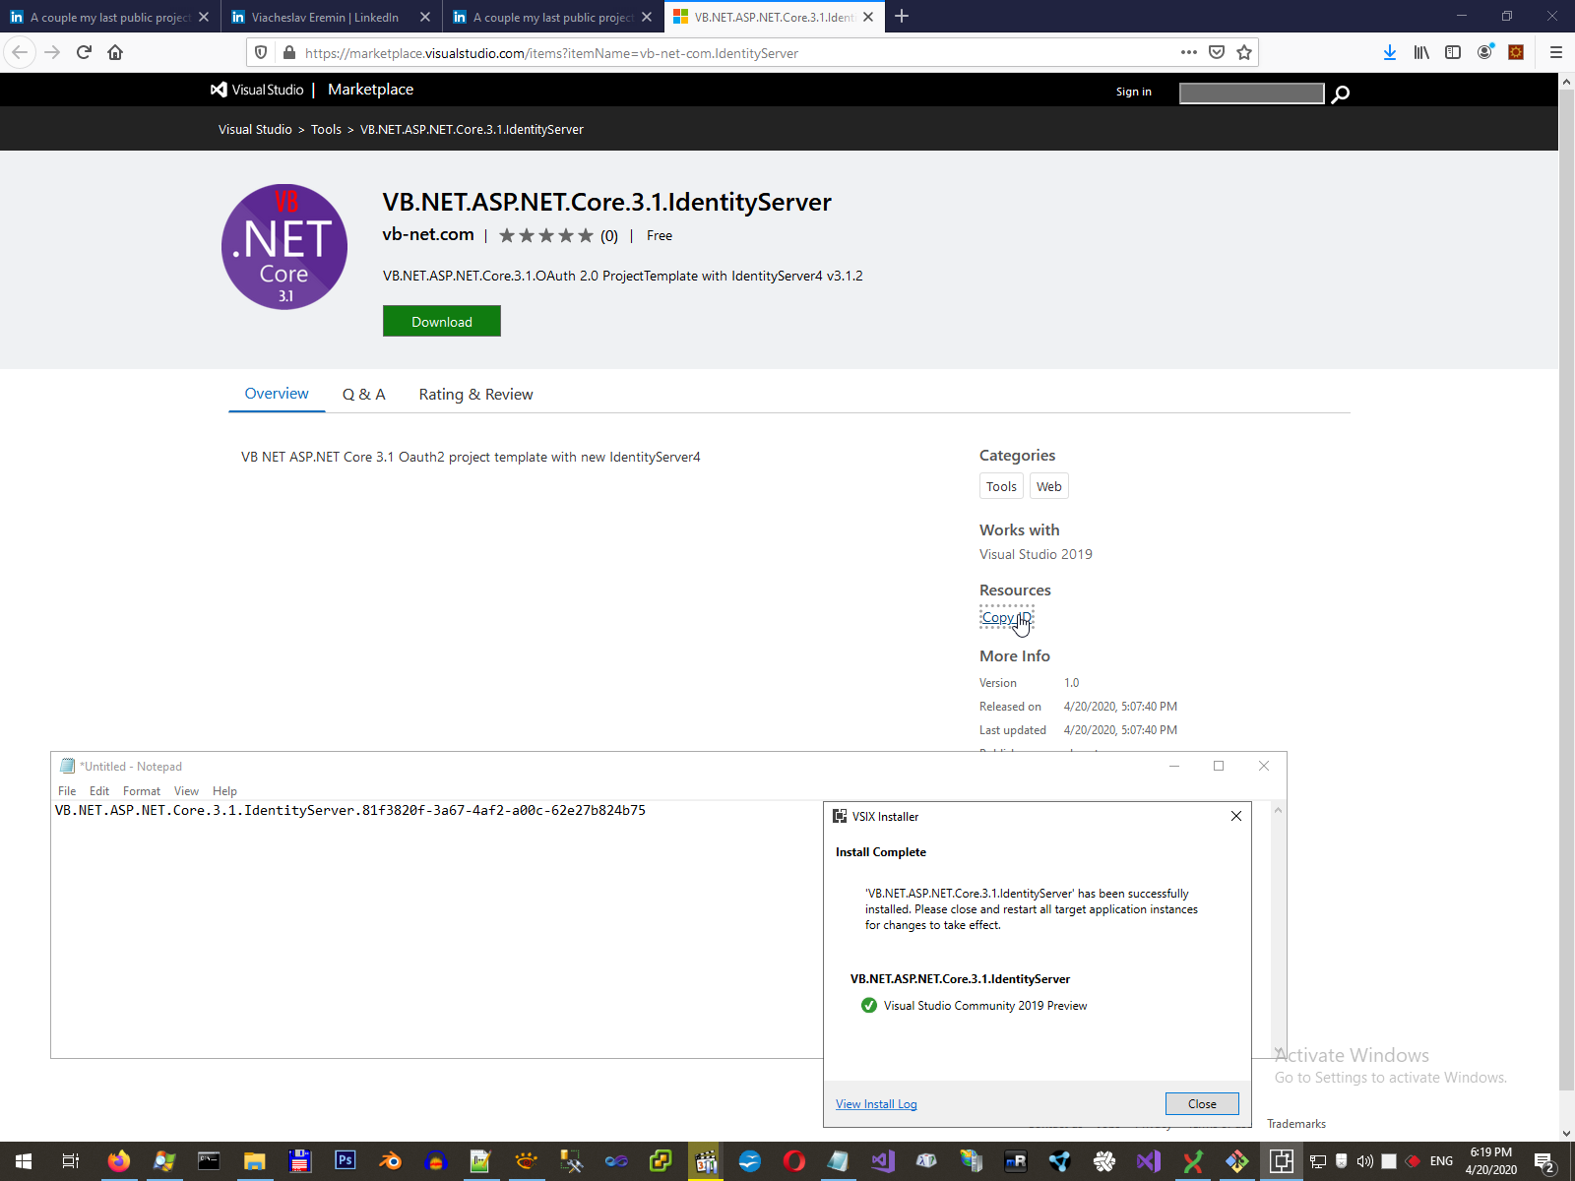The image size is (1575, 1181).
Task: Click the .NET Core 3.1 extension logo
Action: [284, 247]
